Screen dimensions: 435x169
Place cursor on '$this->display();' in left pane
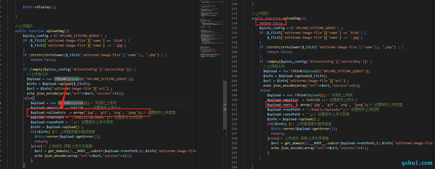[x=39, y=7]
